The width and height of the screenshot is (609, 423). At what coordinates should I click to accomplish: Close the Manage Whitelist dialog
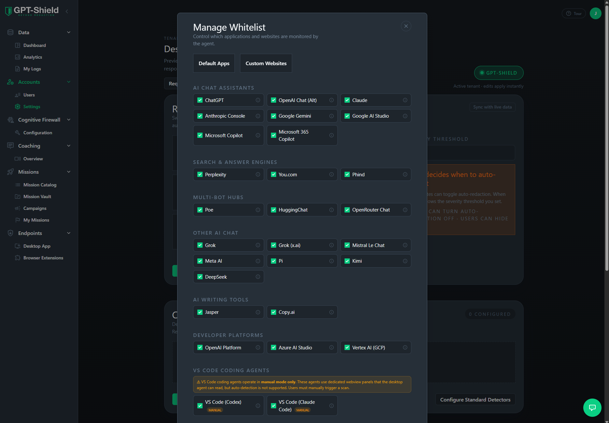(406, 26)
